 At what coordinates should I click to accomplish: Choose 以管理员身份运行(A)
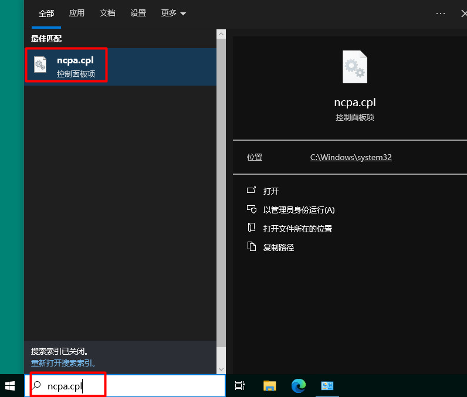pos(299,210)
